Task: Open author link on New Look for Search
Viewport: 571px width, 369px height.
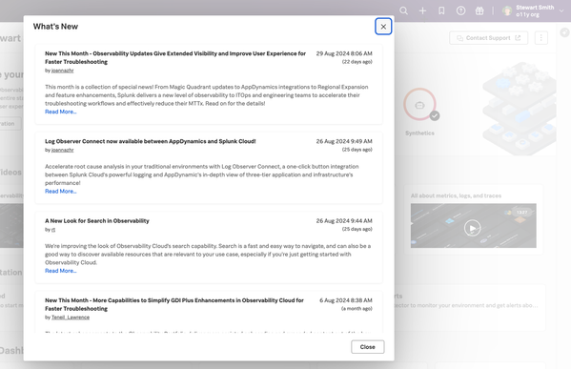Action: coord(53,230)
